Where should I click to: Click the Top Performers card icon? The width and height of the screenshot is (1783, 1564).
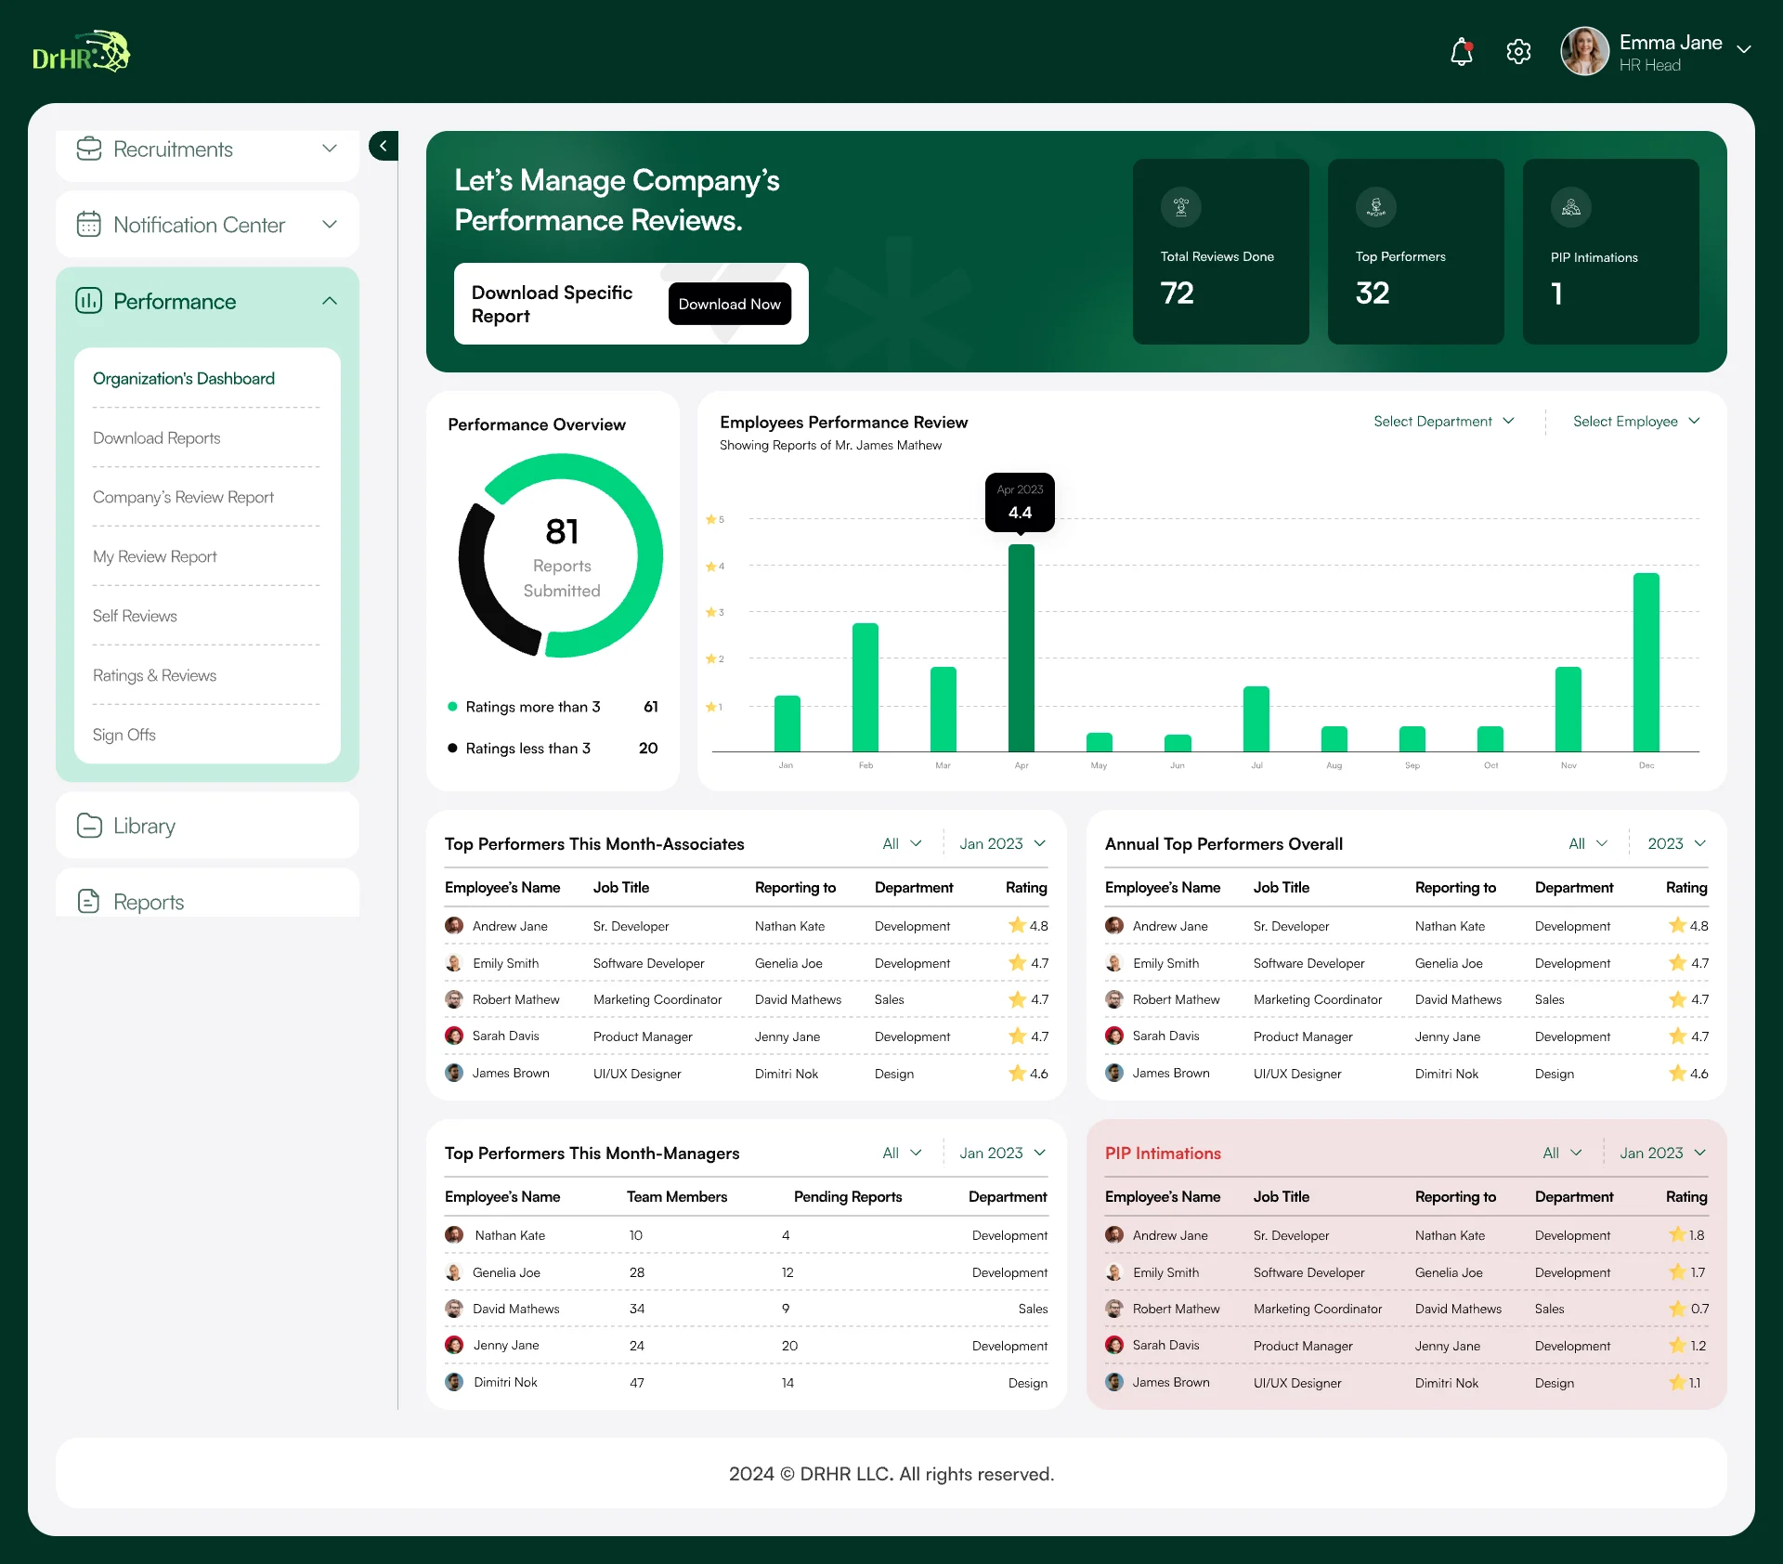coord(1376,207)
